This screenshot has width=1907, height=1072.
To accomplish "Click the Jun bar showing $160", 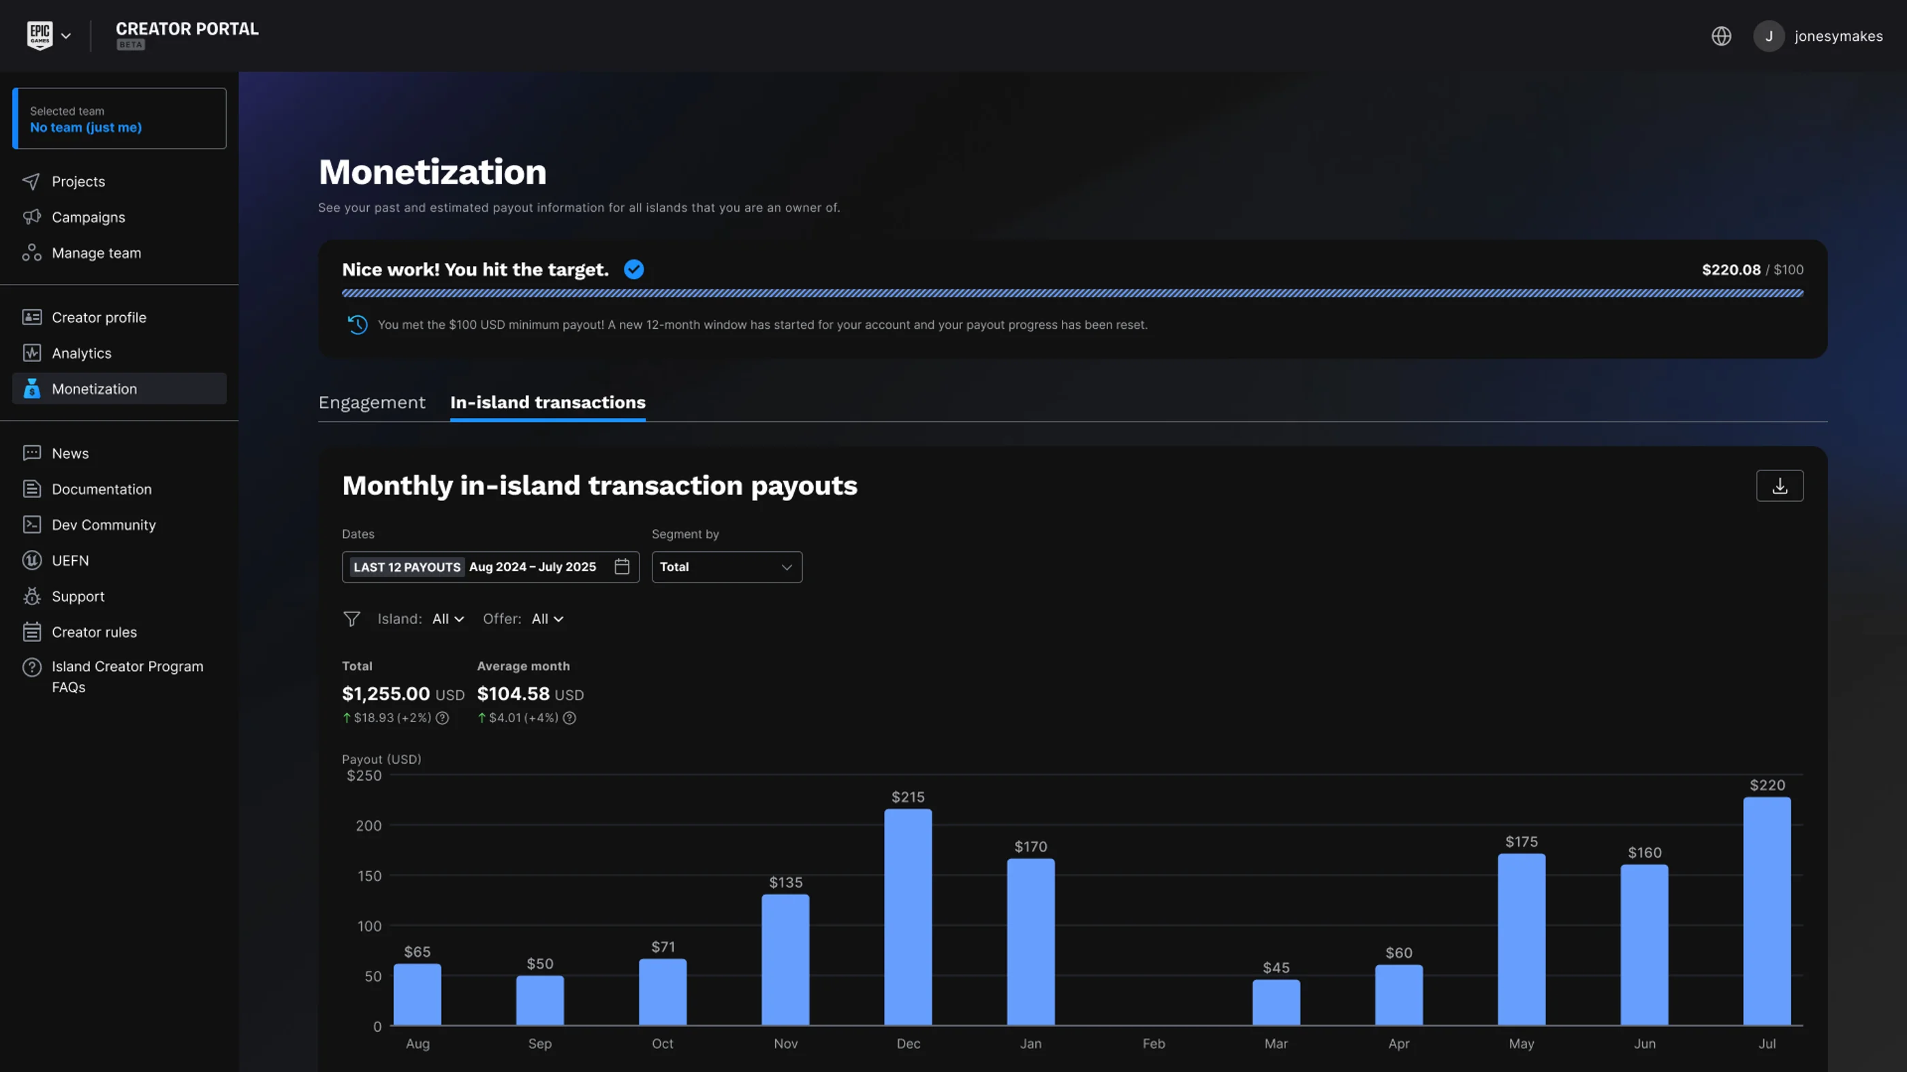I will pos(1644,945).
